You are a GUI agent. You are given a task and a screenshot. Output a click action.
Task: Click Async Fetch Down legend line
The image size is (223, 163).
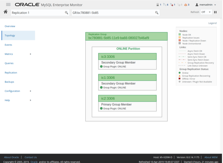click(182, 54)
